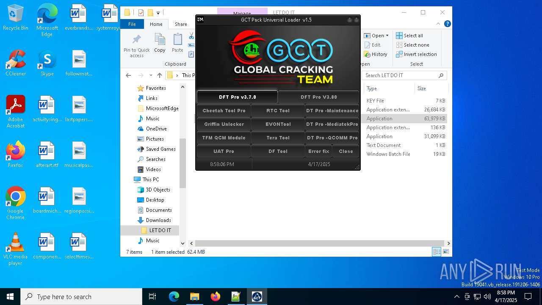Open Recycle Bin desktop icon
This screenshot has width=542, height=305.
coord(16,18)
